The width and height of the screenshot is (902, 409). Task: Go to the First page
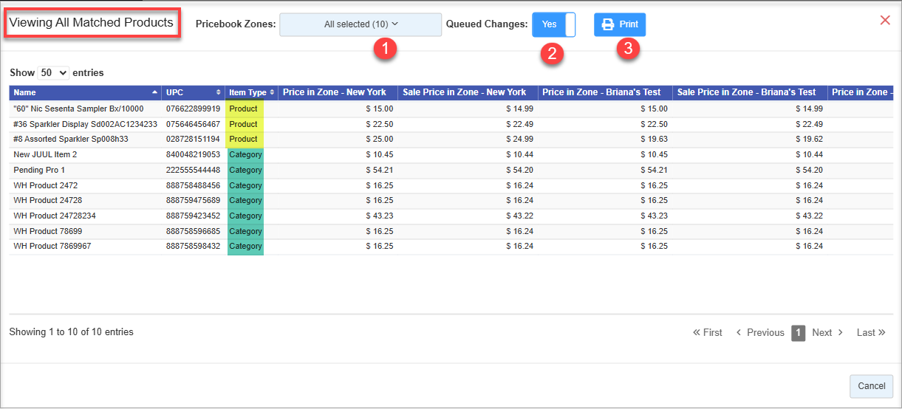708,333
